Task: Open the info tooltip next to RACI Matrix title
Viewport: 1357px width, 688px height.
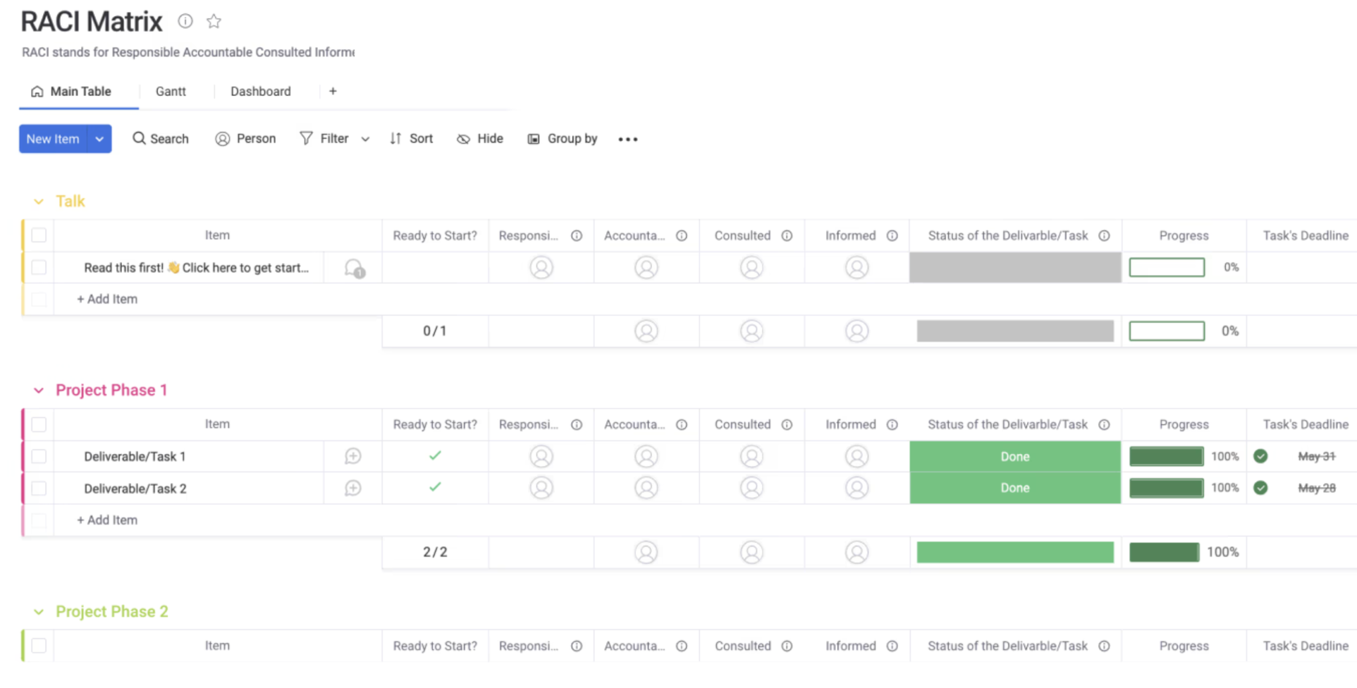Action: (186, 21)
